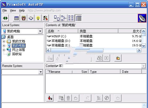The height and width of the screenshot is (108, 148).
Task: Click the last disabled remote folder icon
Action: 118,98
